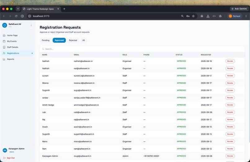Open Staff Details in the sidebar
Screen dimensions: 250x162
tap(18, 47)
